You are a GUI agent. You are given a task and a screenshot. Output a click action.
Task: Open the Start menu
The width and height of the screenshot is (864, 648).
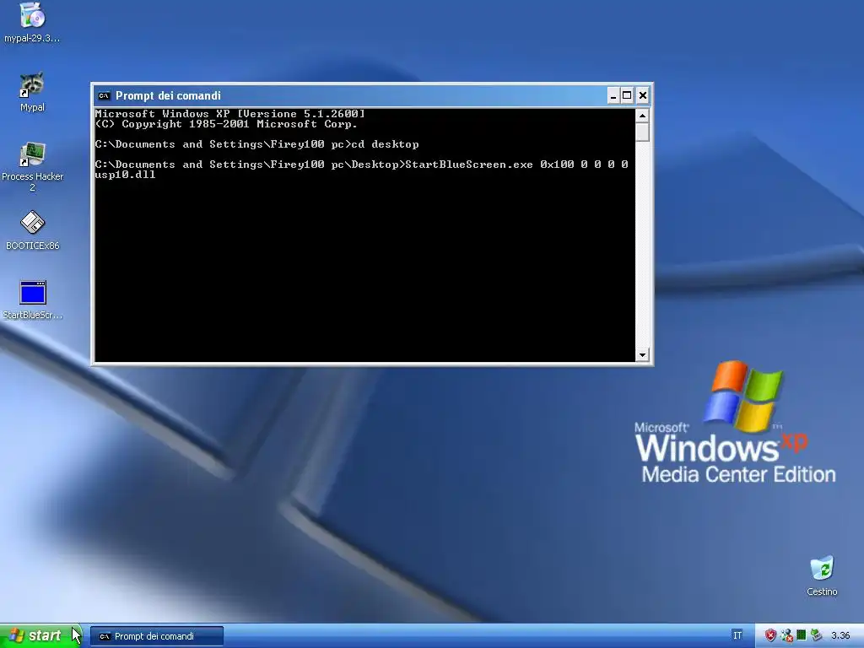(x=41, y=636)
